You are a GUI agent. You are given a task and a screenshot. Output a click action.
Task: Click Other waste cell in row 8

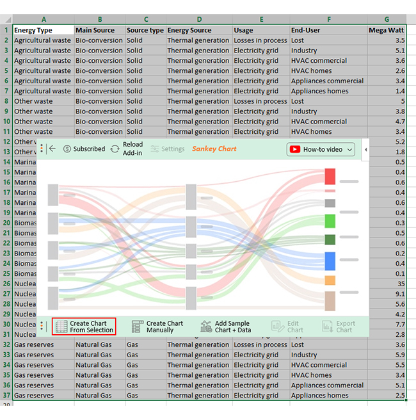[44, 101]
